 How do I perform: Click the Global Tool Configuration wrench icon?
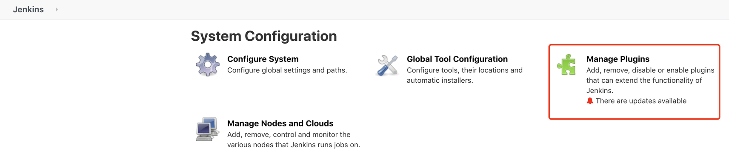tap(387, 65)
